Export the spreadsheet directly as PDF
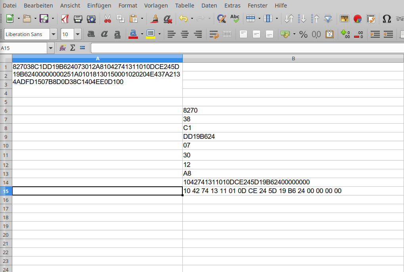This screenshot has height=272, width=404. pyautogui.click(x=65, y=19)
